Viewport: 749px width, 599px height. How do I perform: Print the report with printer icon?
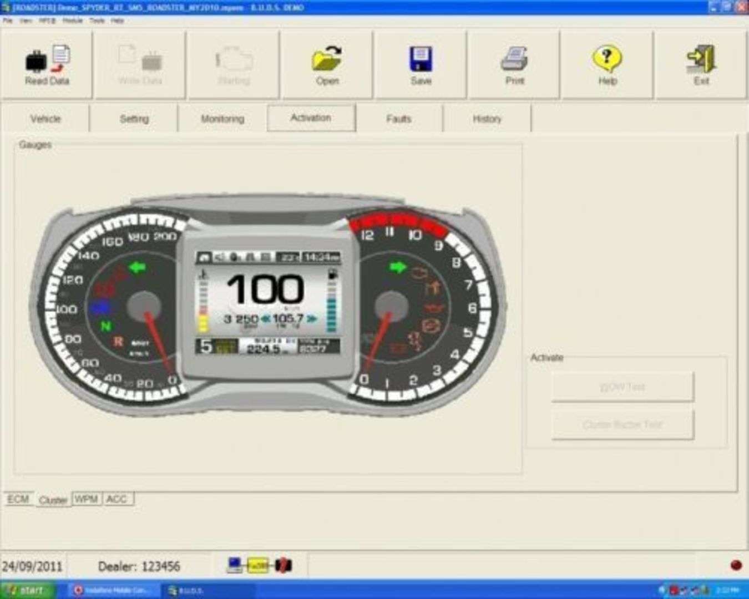point(514,65)
